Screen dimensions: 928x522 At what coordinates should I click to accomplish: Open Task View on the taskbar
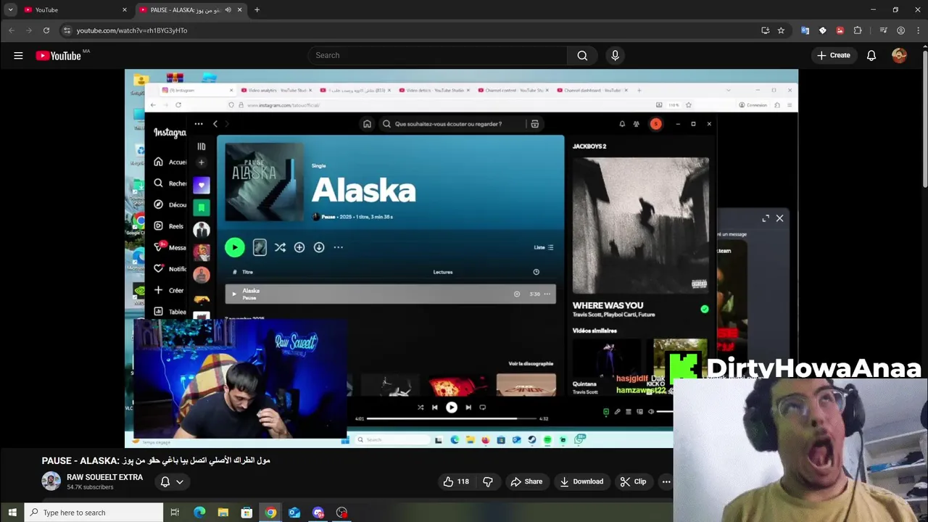pyautogui.click(x=175, y=513)
